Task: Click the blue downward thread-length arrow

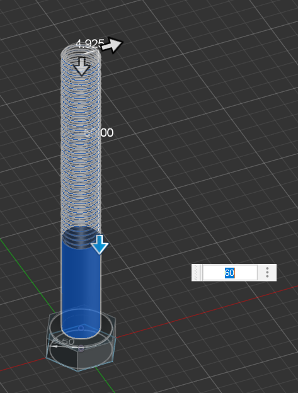Action: click(100, 244)
